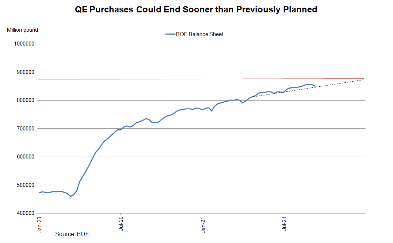Image resolution: width=393 pixels, height=243 pixels.
Task: Click the 900000 y-axis label
Action: [24, 72]
